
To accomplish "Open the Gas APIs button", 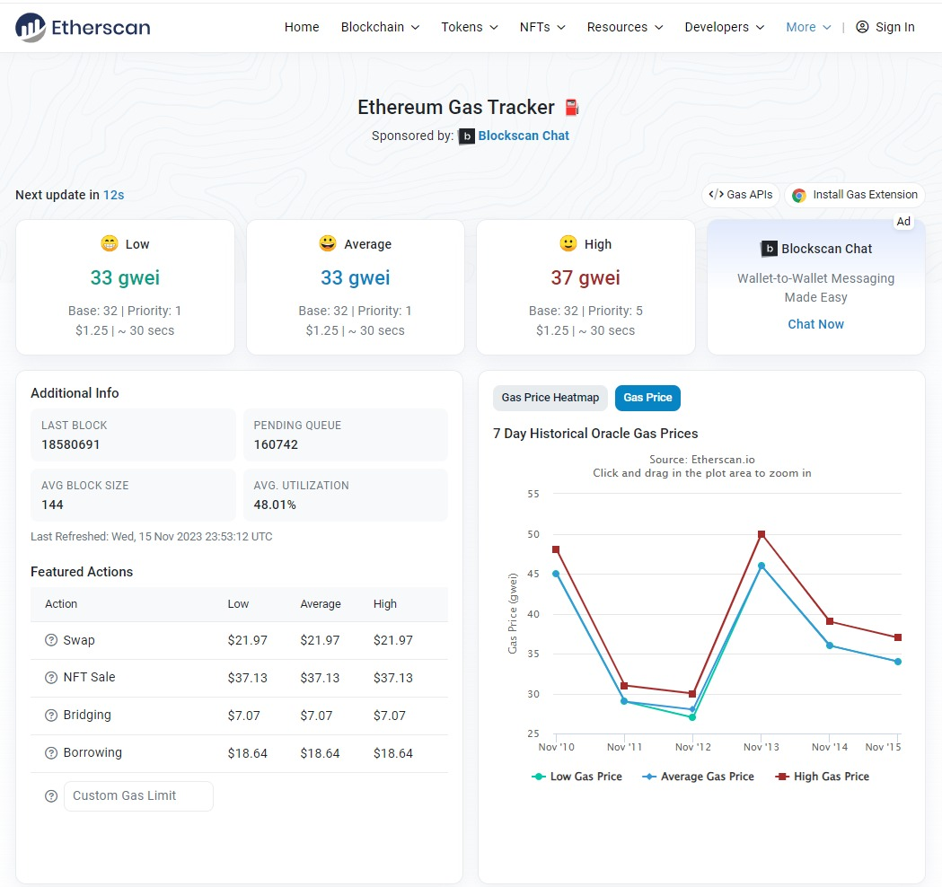I will click(740, 195).
